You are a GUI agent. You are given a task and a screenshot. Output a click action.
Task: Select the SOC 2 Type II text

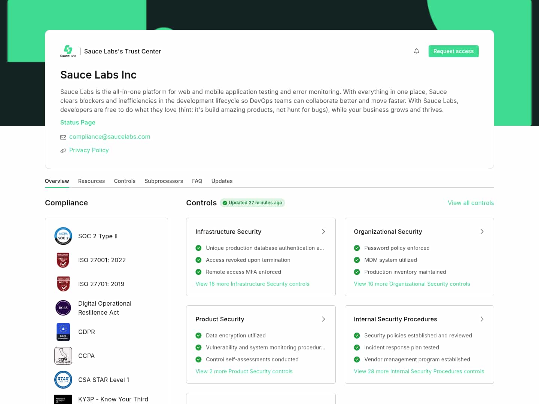(98, 236)
